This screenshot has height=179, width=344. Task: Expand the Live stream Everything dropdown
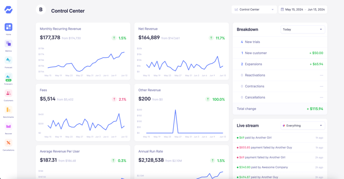point(303,125)
